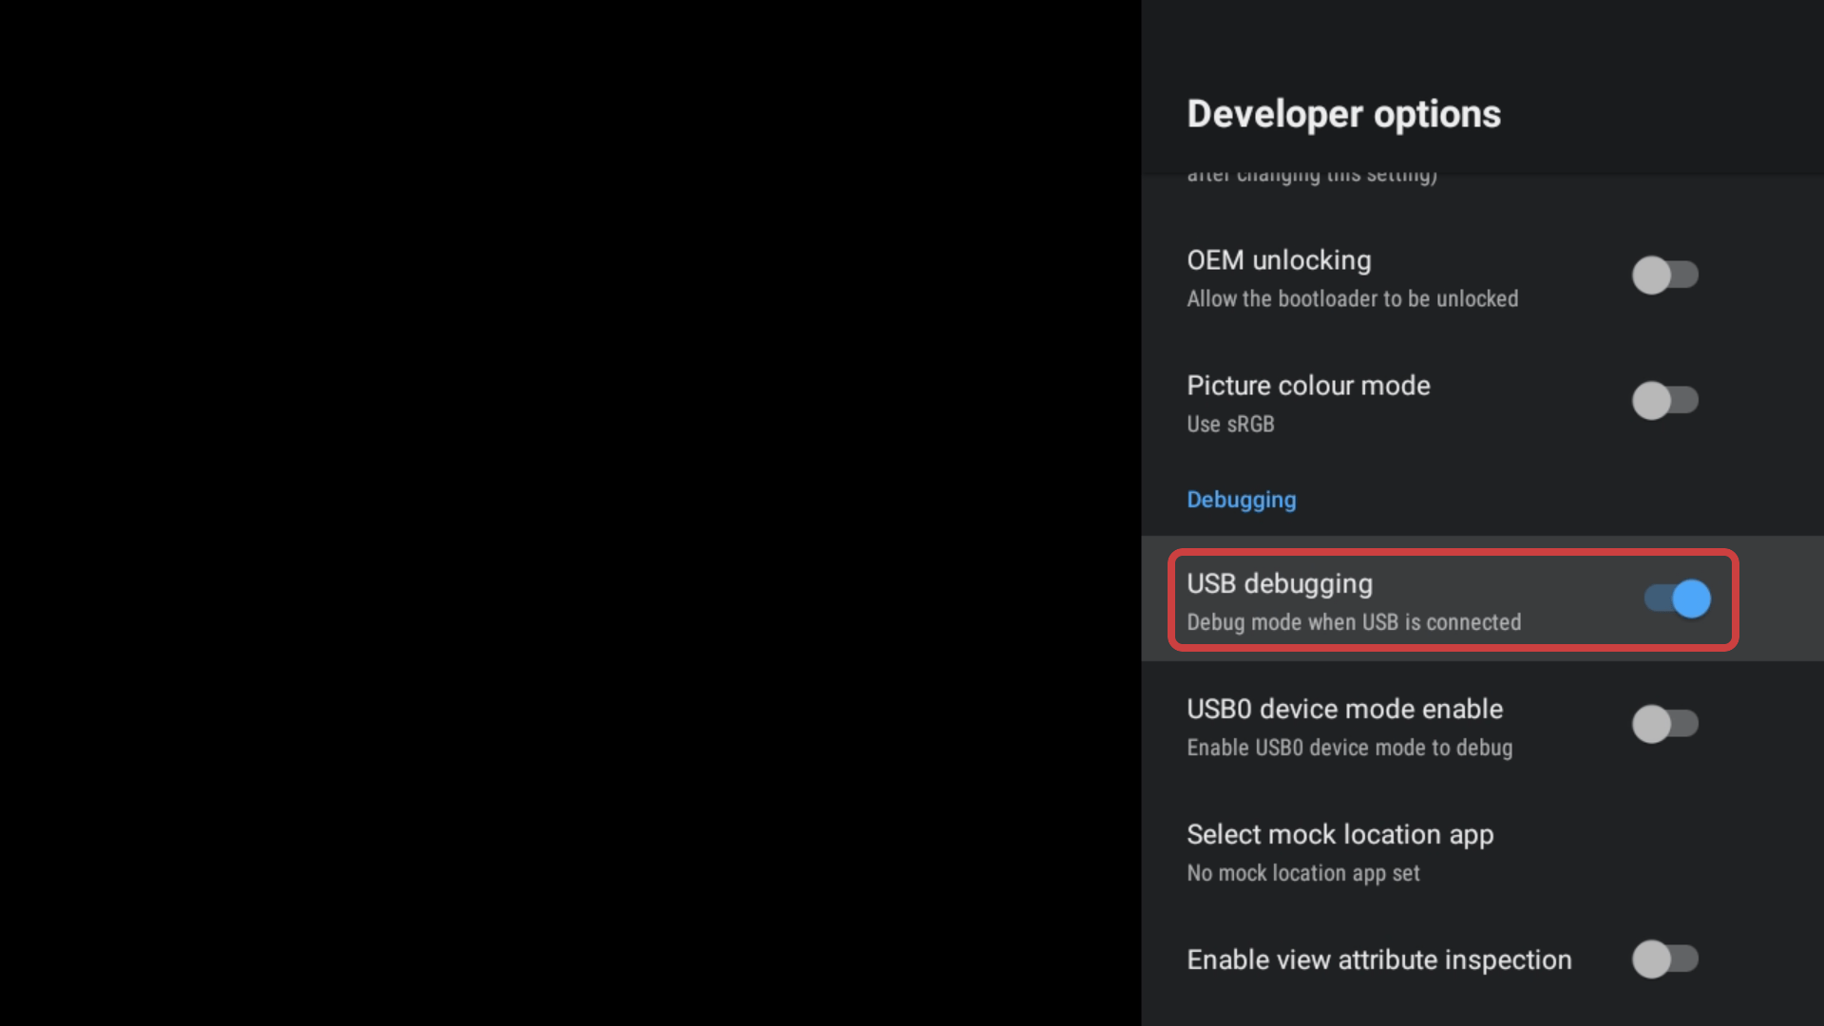The image size is (1824, 1026).
Task: Click the "Use sRGB" description
Action: [x=1230, y=425]
